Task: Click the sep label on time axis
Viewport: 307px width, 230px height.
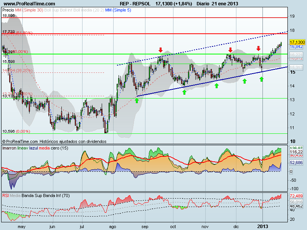Action: point(145,227)
